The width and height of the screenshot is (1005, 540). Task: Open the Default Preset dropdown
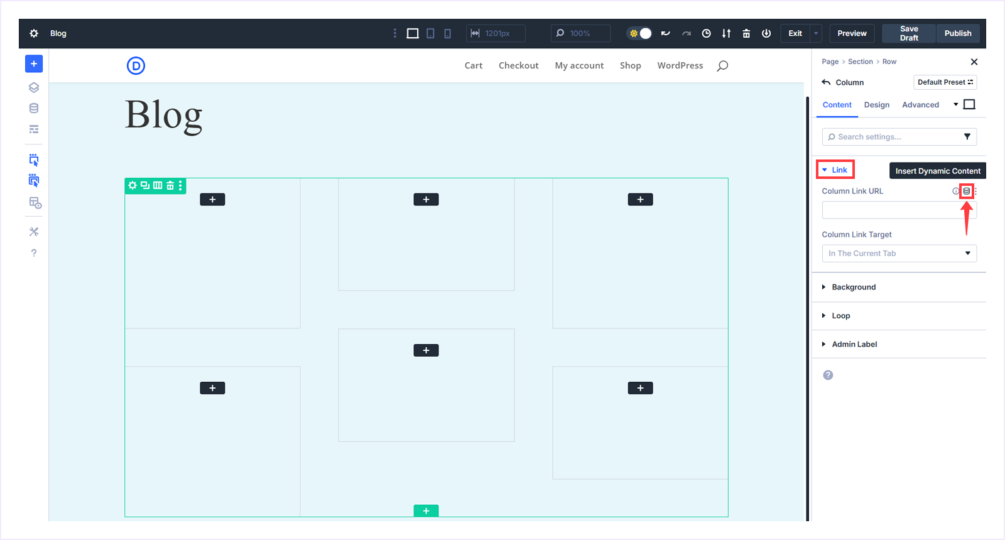click(x=945, y=82)
